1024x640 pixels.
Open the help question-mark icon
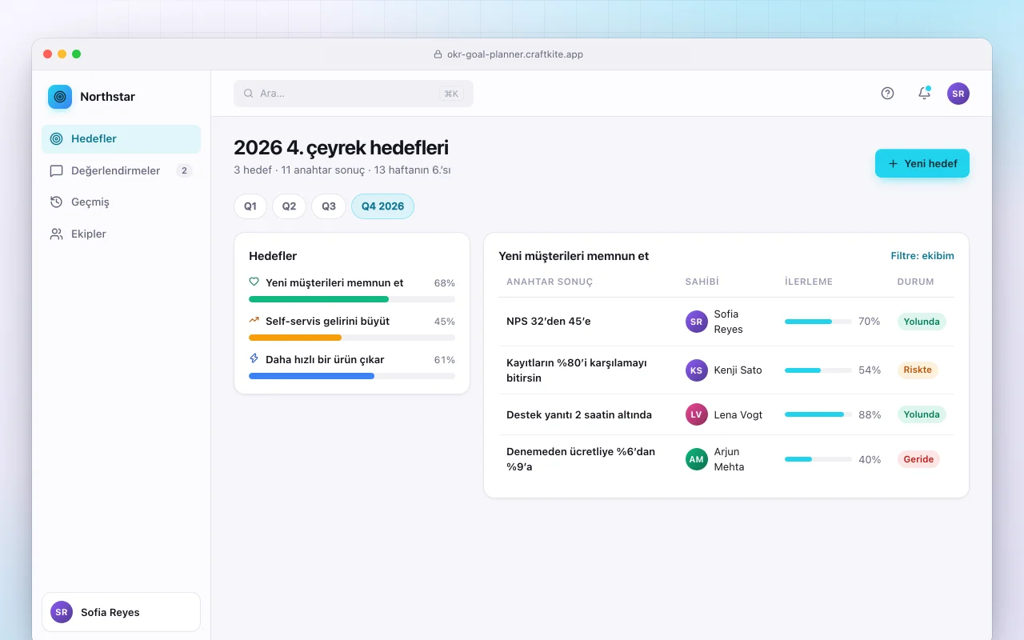pyautogui.click(x=887, y=93)
